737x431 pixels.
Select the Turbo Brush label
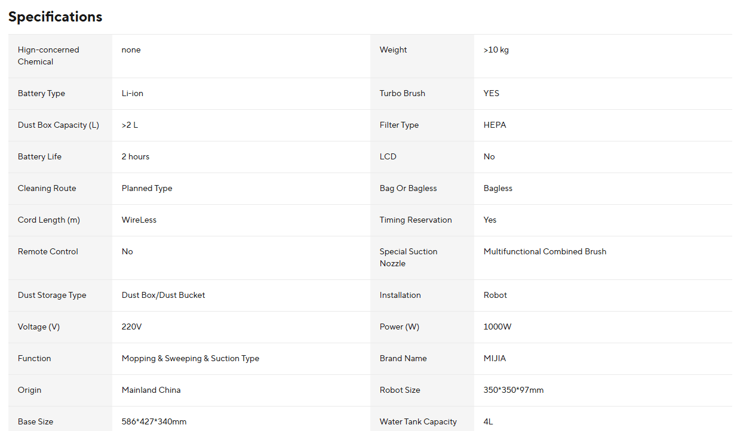click(x=403, y=94)
